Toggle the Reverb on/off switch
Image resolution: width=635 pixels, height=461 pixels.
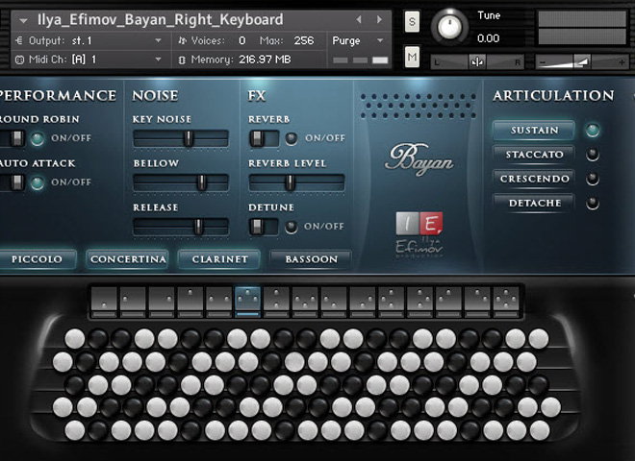click(x=264, y=138)
